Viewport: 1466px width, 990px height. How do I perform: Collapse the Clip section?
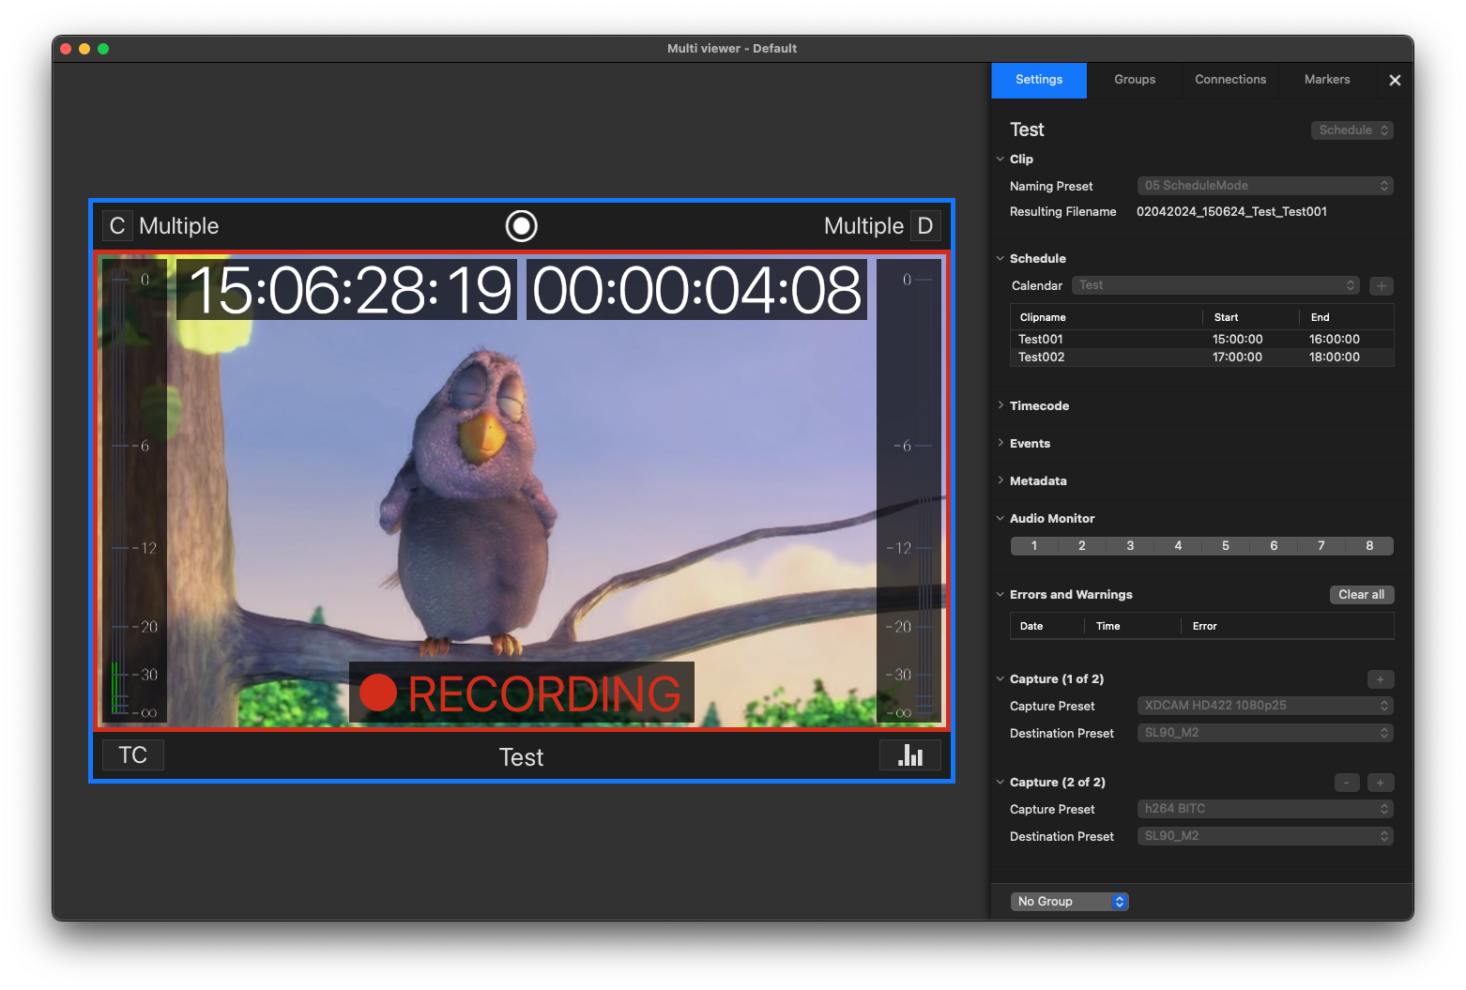click(1000, 160)
